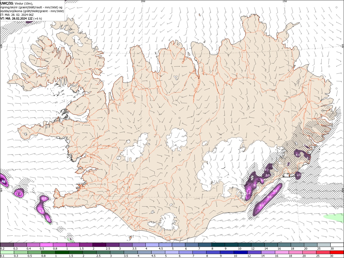
Task: Click the 15W longitude label
Action: pos(285,1)
